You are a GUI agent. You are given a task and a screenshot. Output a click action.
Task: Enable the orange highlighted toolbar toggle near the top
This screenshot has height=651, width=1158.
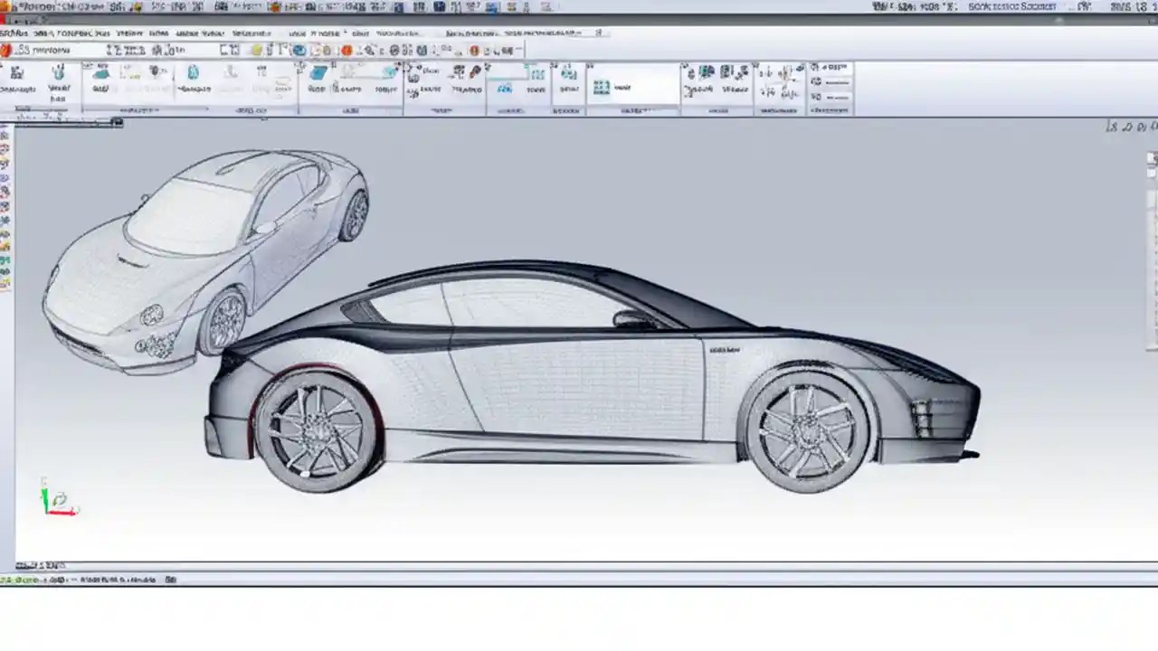tap(346, 50)
